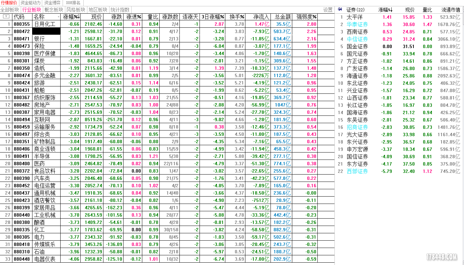The image size is (464, 265).
Task: Select the 旅游 sector row
Action: click(167, 83)
